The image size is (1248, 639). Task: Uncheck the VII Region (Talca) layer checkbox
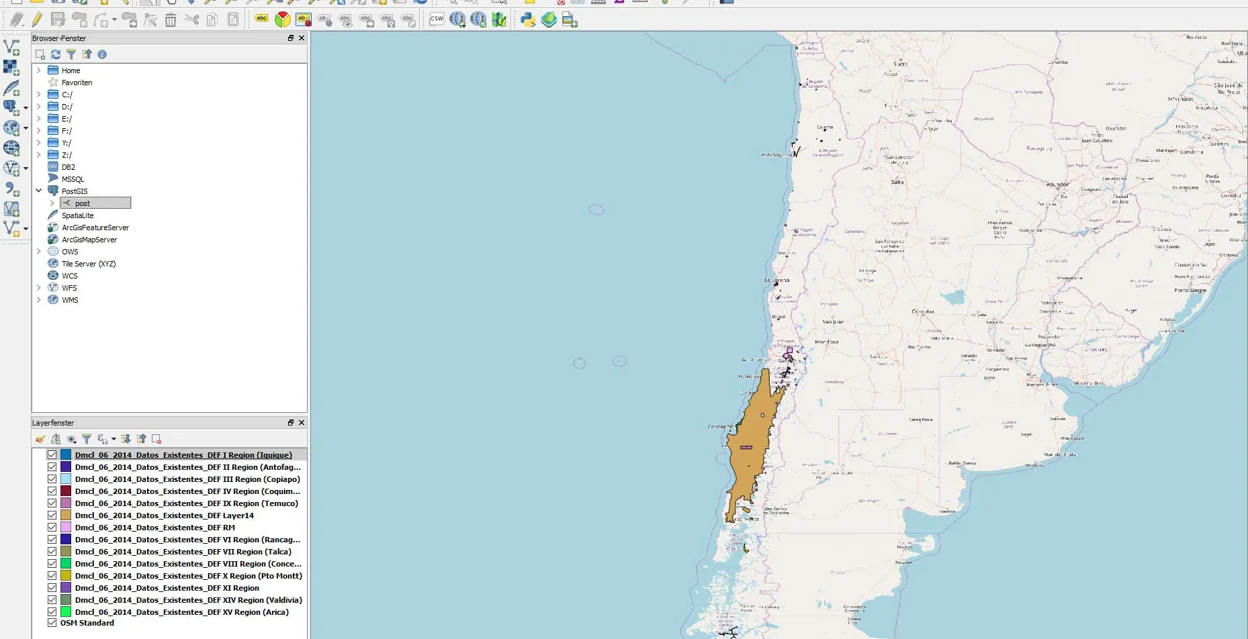pyautogui.click(x=52, y=552)
